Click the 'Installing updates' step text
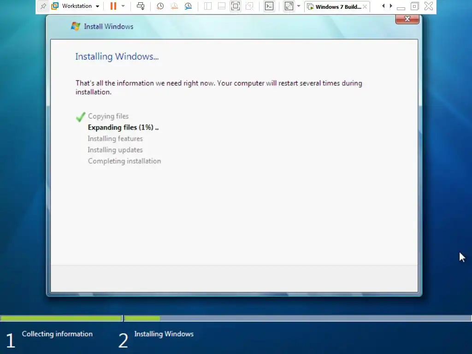Viewport: 472px width, 354px height. 115,150
